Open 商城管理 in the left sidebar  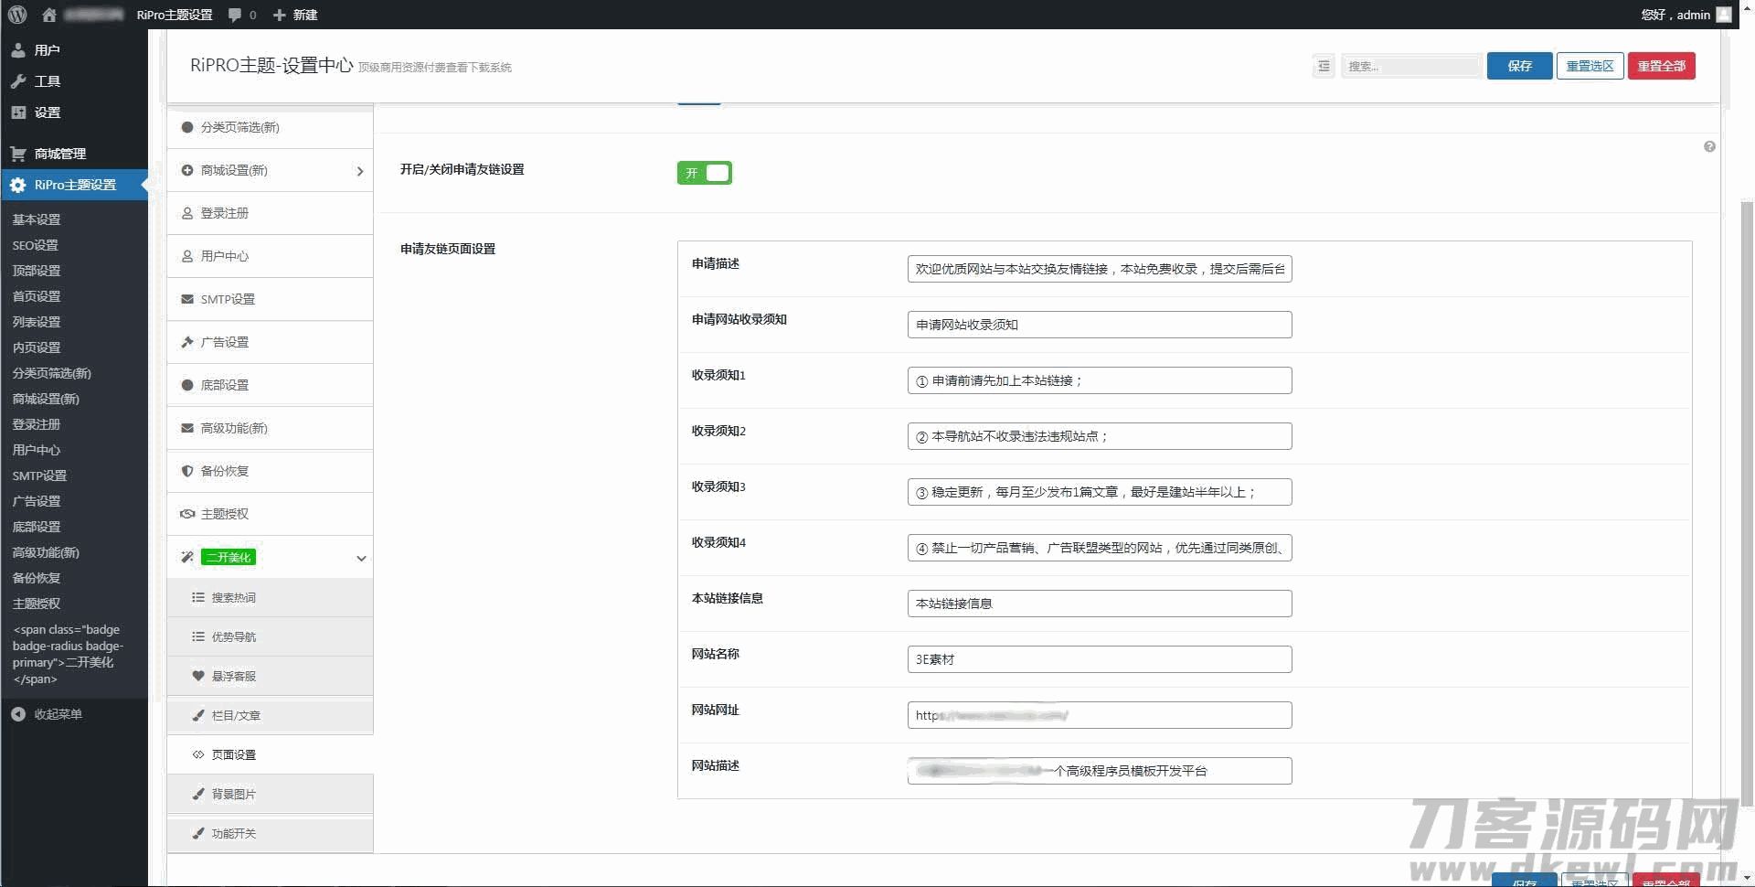59,154
